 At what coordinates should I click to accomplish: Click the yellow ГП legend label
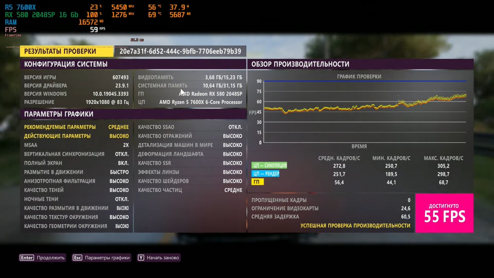point(257,182)
